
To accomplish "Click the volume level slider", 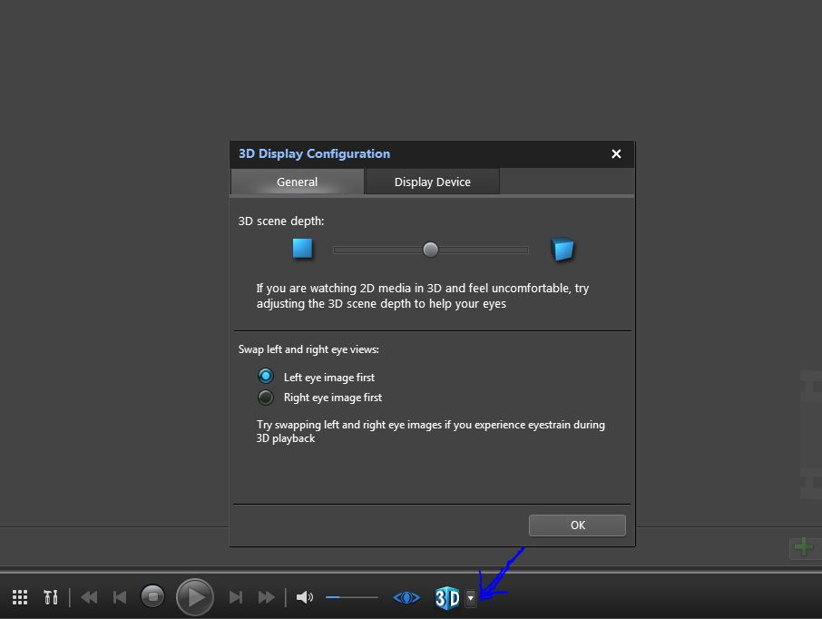I will click(x=351, y=597).
